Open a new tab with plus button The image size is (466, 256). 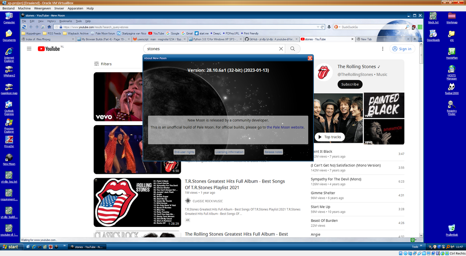(x=414, y=39)
